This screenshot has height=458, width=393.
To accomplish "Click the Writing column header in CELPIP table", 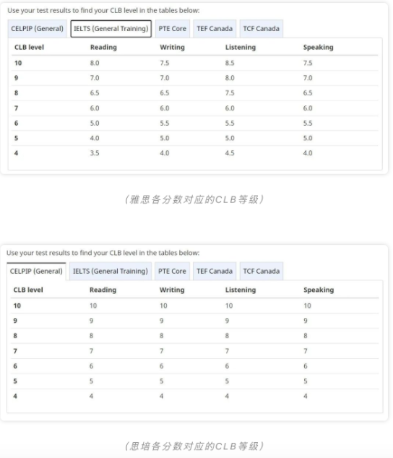I will click(172, 290).
